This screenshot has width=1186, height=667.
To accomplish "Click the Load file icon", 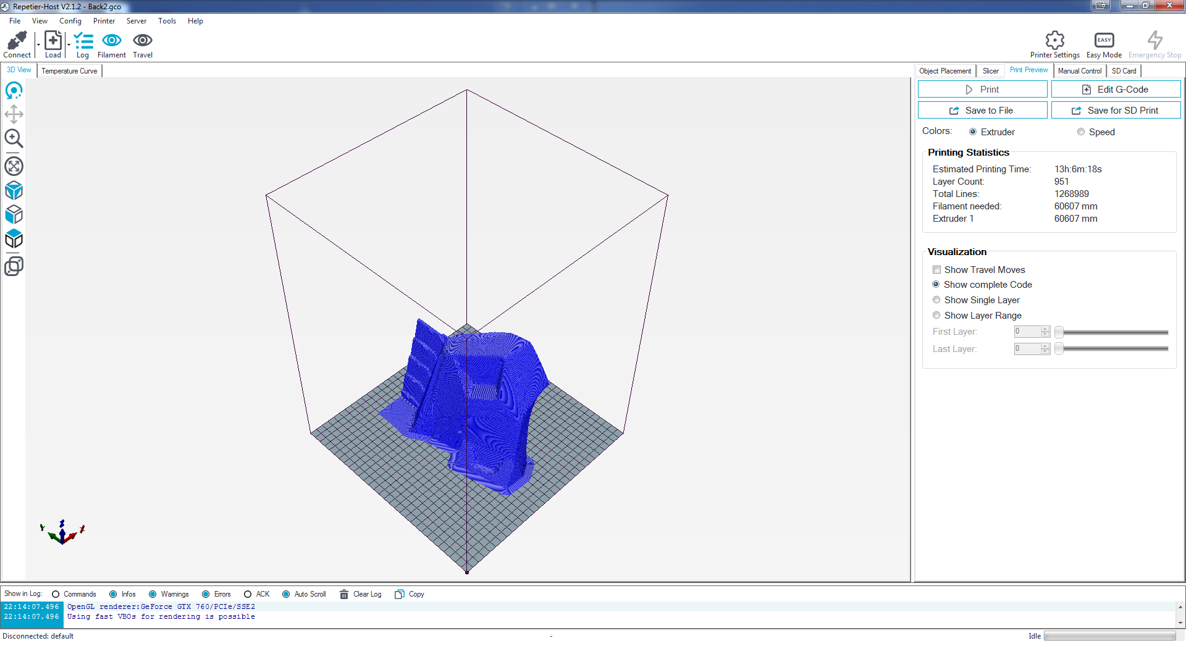I will [x=53, y=41].
